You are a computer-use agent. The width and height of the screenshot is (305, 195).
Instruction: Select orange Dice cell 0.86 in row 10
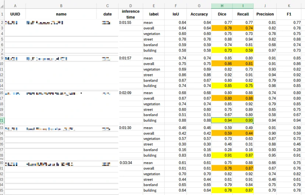point(222,64)
